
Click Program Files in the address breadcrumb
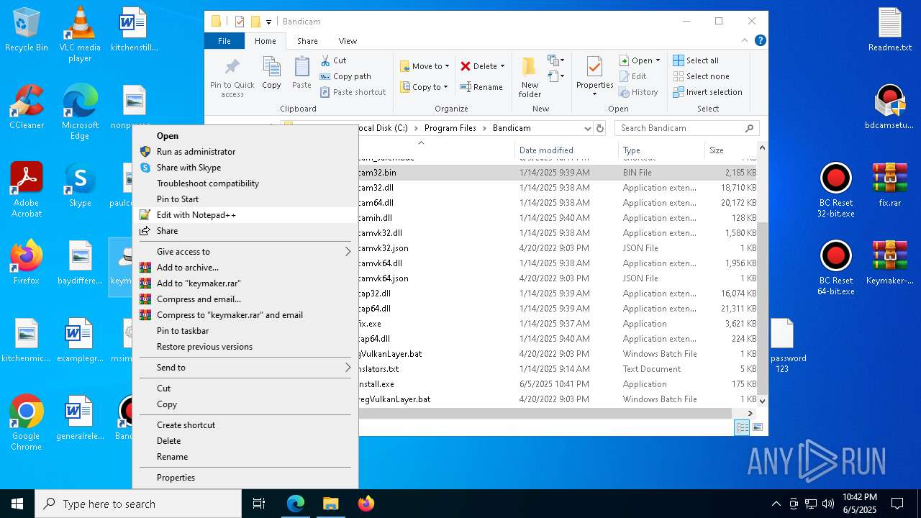click(450, 128)
